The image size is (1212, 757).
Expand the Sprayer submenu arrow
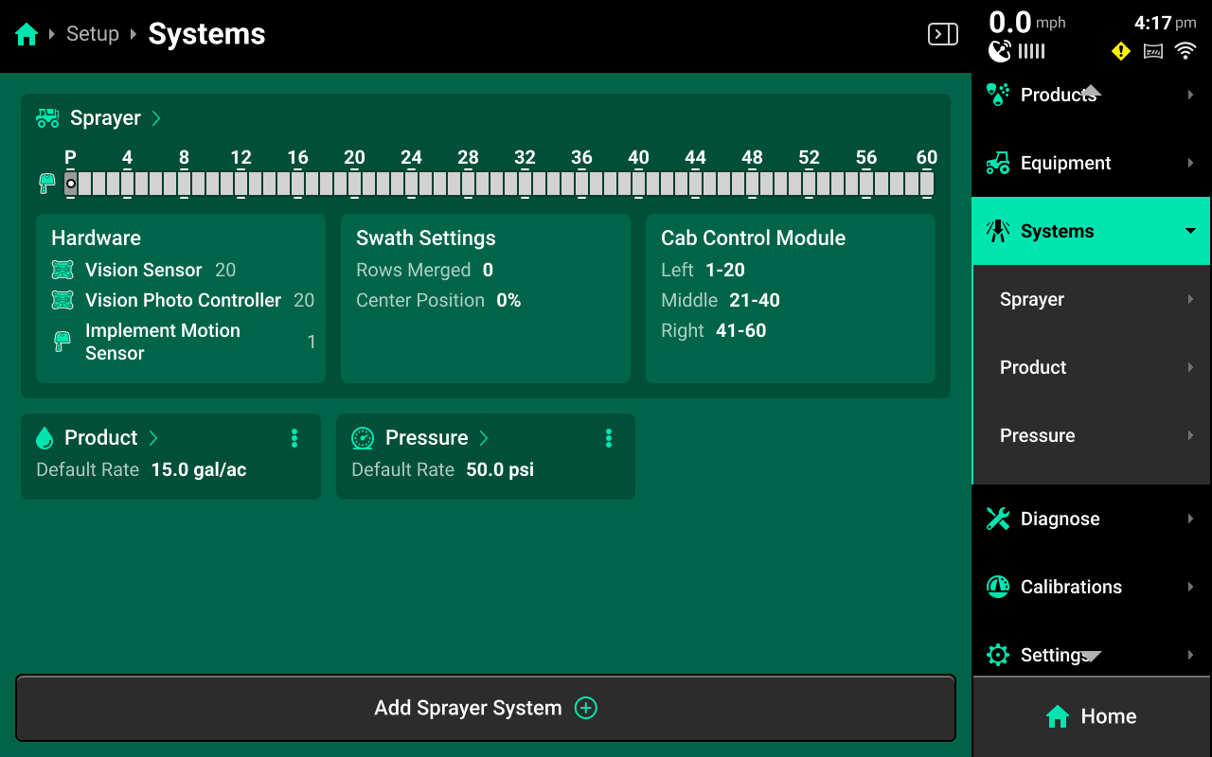click(1190, 299)
